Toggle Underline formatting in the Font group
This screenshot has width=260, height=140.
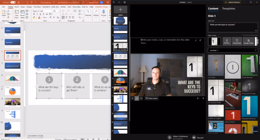click(40, 14)
